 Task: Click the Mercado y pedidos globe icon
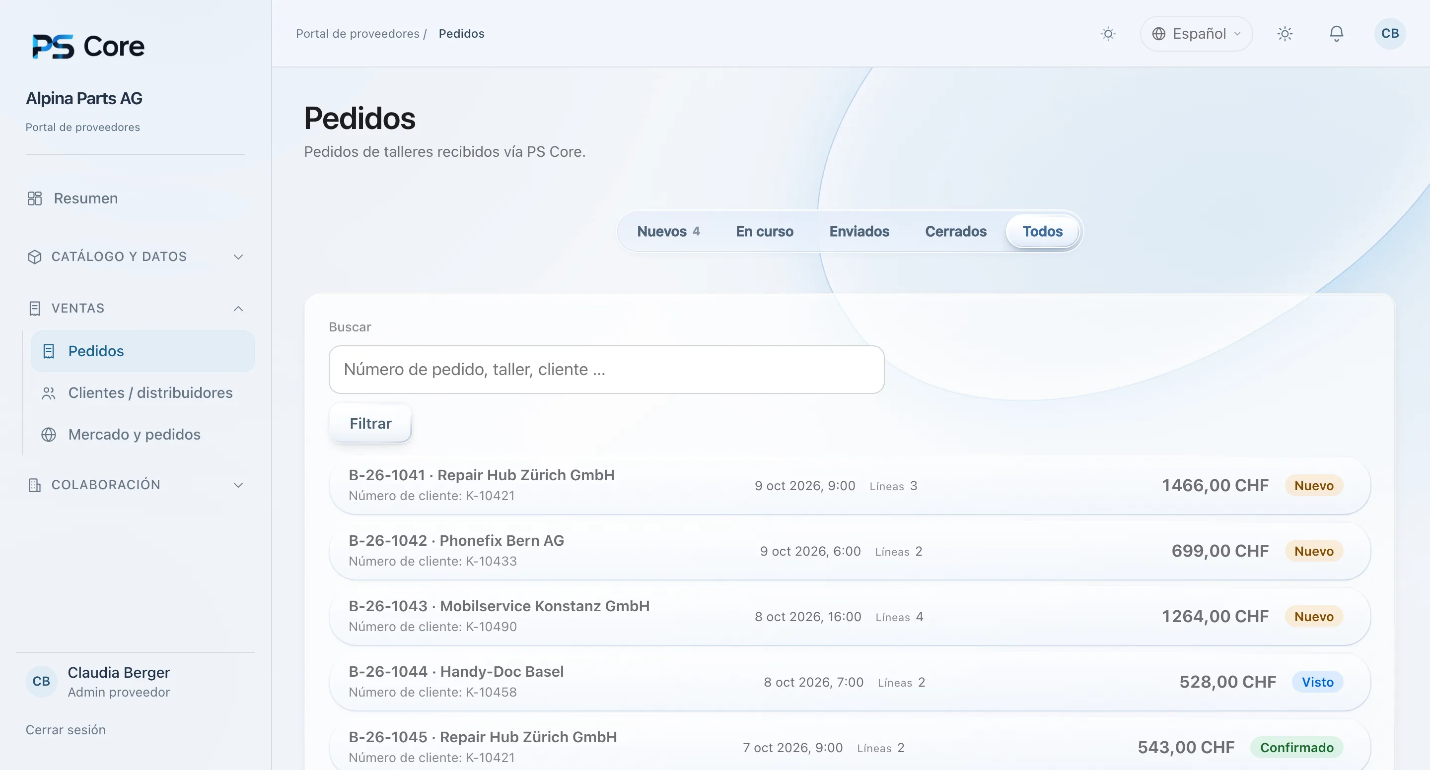coord(49,435)
